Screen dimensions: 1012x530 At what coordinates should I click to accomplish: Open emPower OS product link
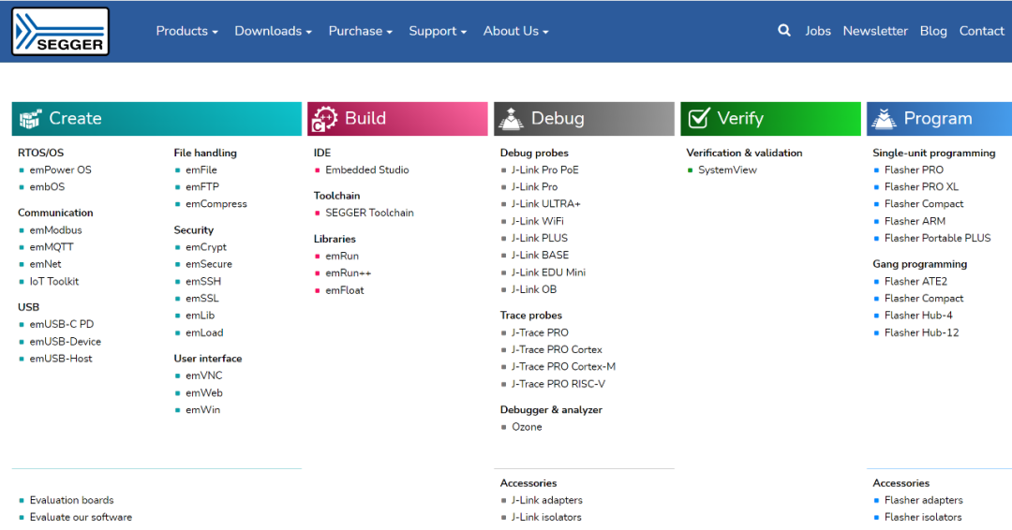tap(61, 169)
